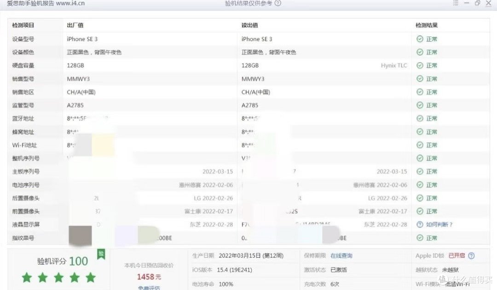
Task: Click the green check icon in 硬盘容量 row
Action: [x=420, y=66]
